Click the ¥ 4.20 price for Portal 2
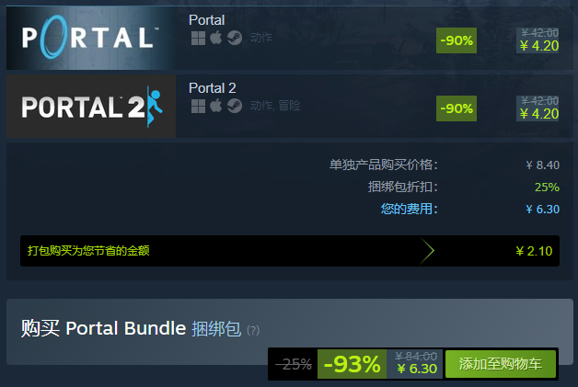 [539, 114]
